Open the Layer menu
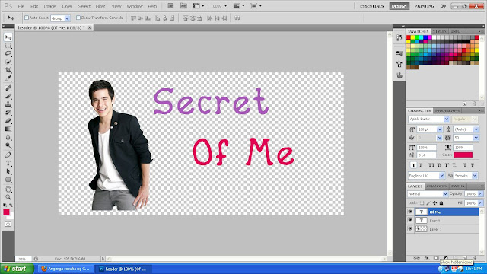Viewport: 487px width, 274px height. (67, 6)
